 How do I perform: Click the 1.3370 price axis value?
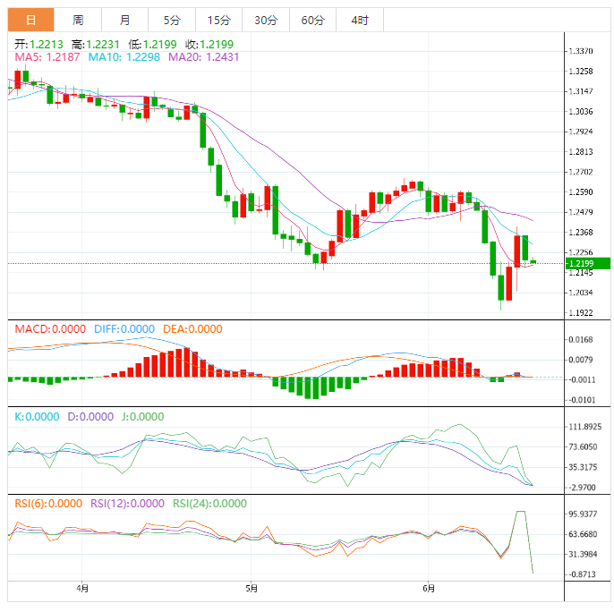point(580,51)
